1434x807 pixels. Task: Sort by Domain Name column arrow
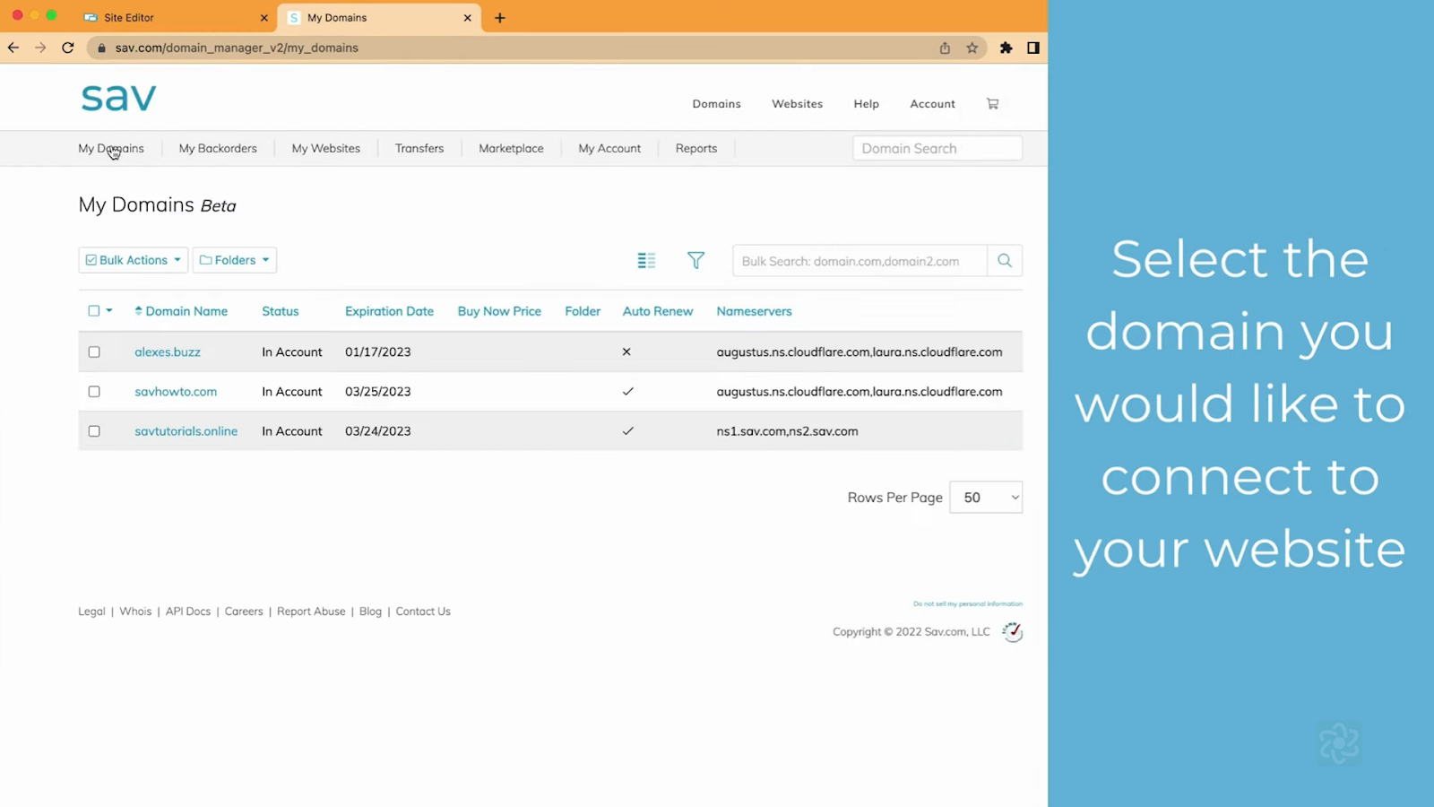click(x=139, y=311)
